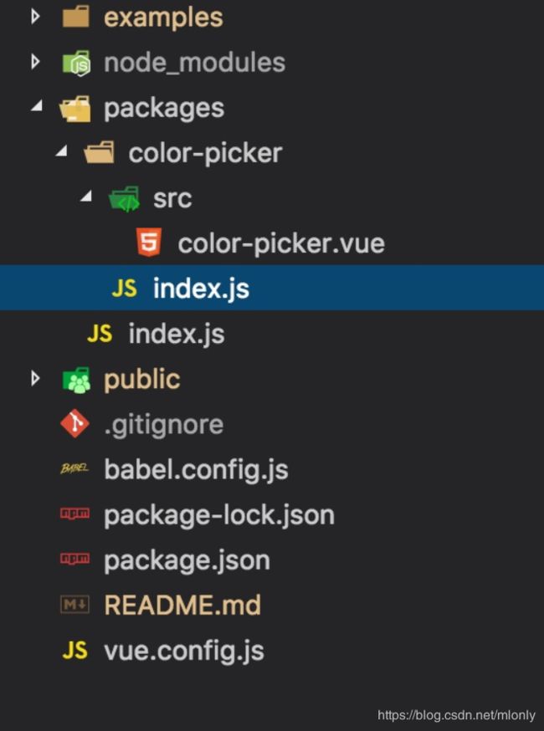The height and width of the screenshot is (731, 544).
Task: Click the green src code folder icon
Action: 124,199
